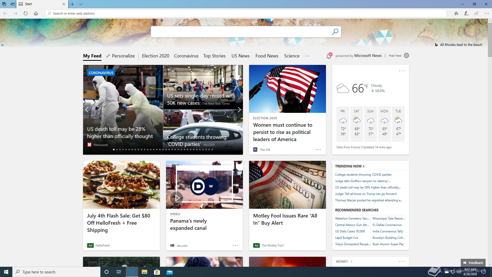Select Top Stories tab
Viewport: 492px width, 277px height.
[x=214, y=56]
